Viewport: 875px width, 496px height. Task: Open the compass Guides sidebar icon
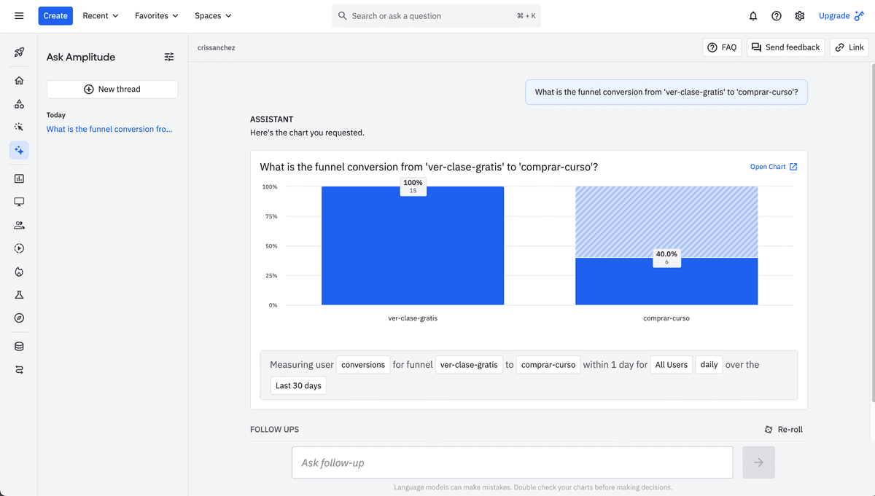coord(19,318)
